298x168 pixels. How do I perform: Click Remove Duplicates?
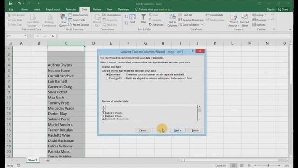coord(191,20)
